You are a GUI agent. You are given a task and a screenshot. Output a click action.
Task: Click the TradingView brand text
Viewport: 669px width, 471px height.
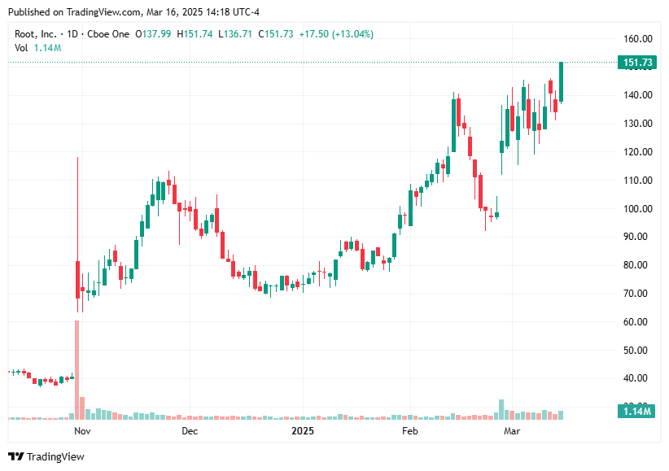click(55, 456)
